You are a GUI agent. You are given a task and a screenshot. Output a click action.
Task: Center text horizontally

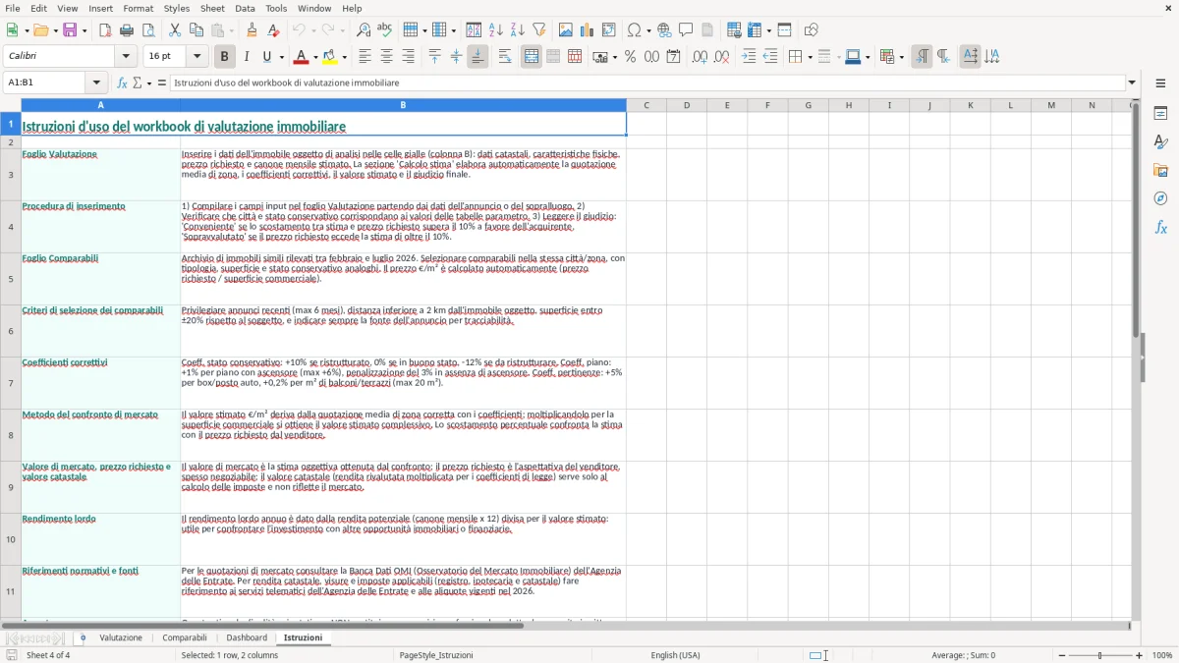[x=387, y=57]
